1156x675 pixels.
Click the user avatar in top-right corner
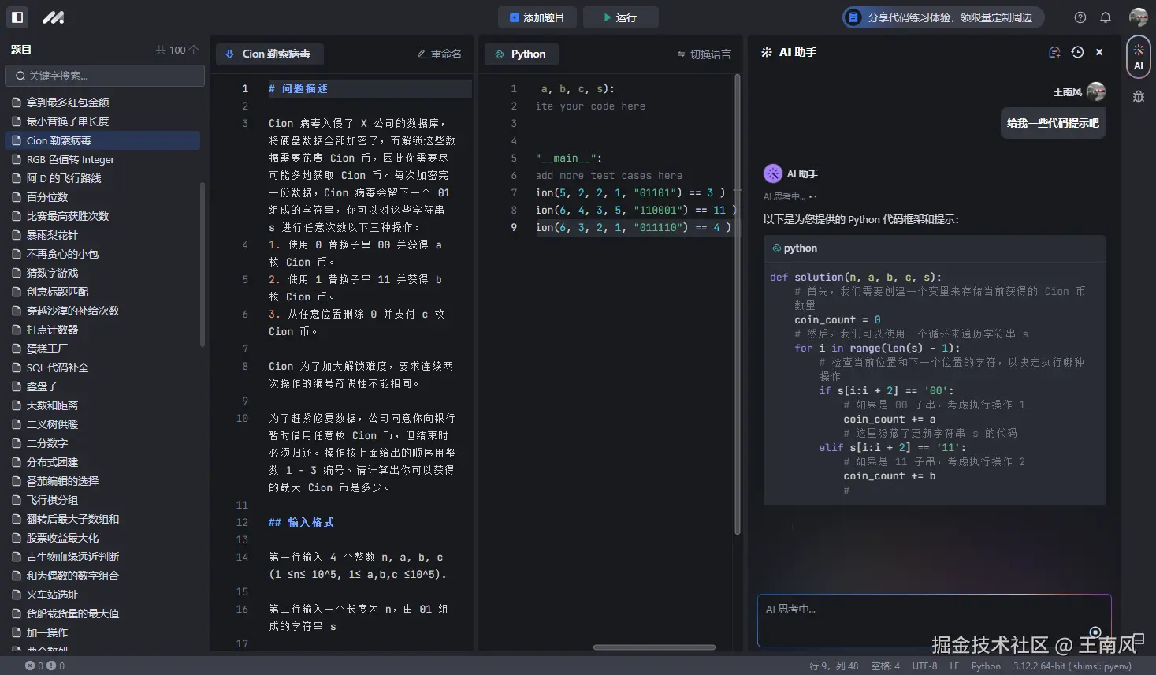pos(1138,17)
